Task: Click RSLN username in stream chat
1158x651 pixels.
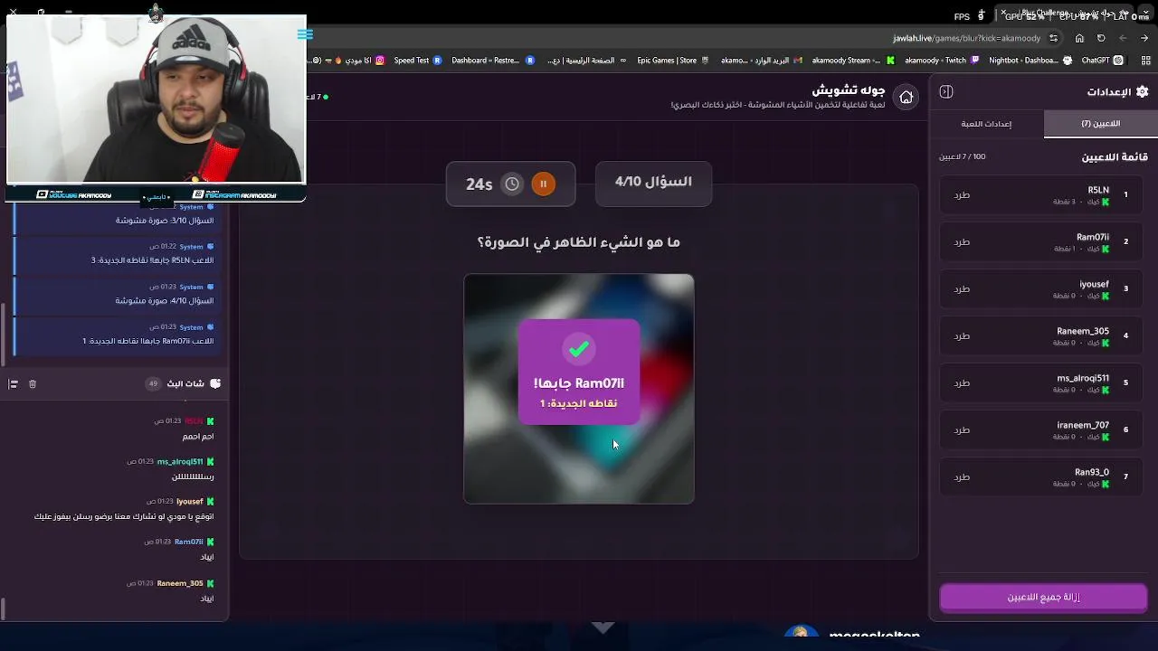Action: (x=194, y=421)
